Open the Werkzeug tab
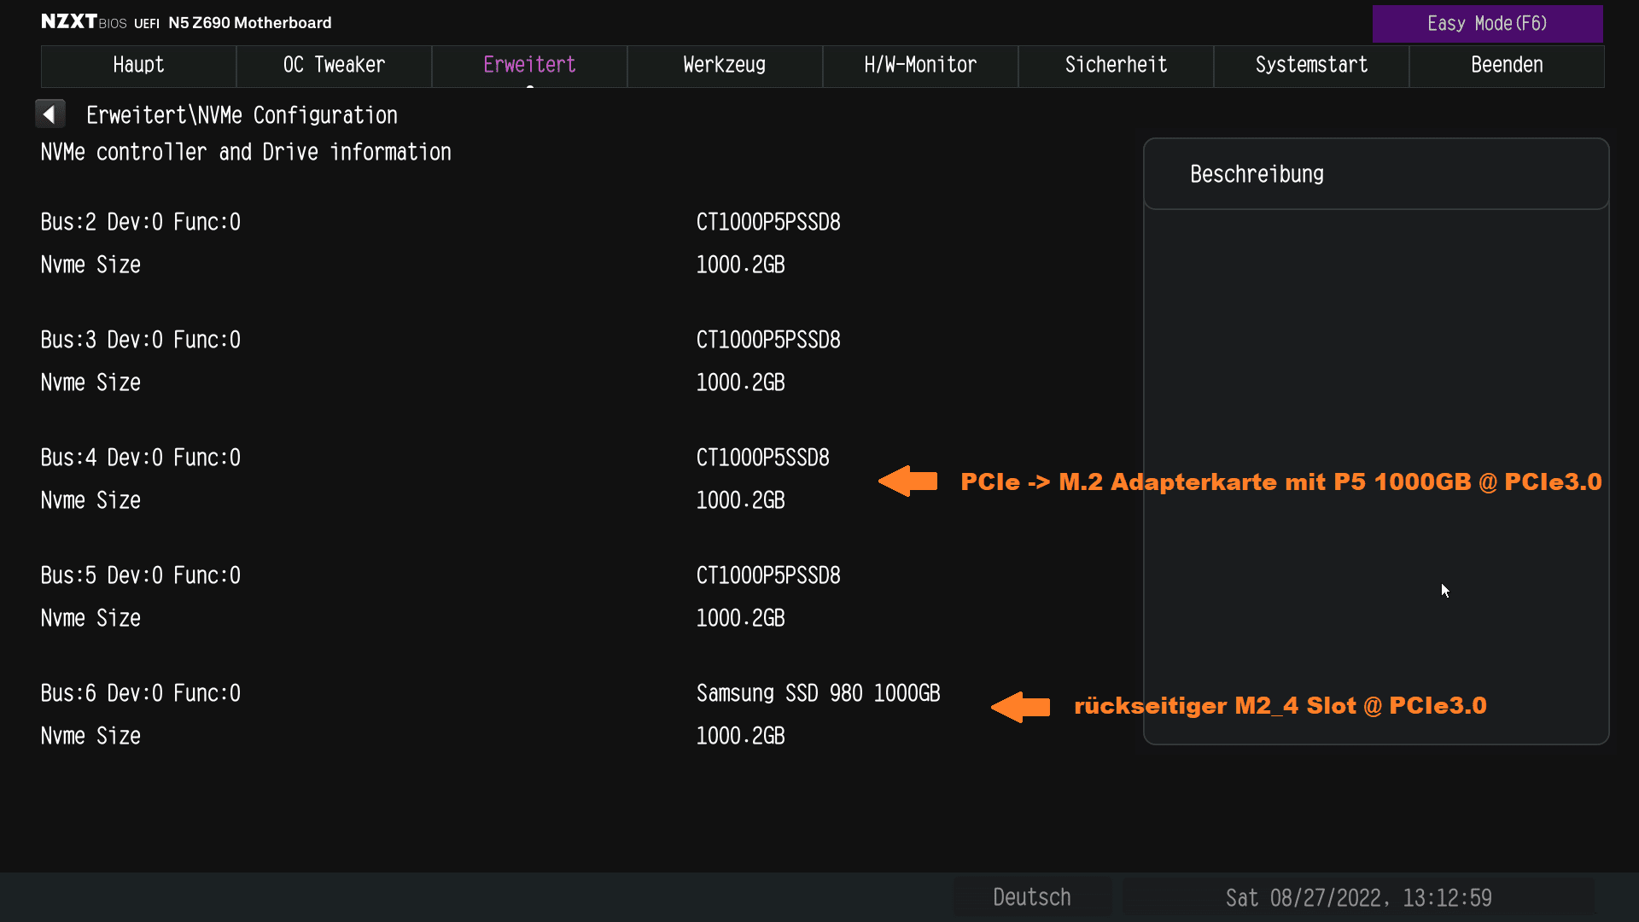Screen dimensions: 1639x922 pos(725,66)
